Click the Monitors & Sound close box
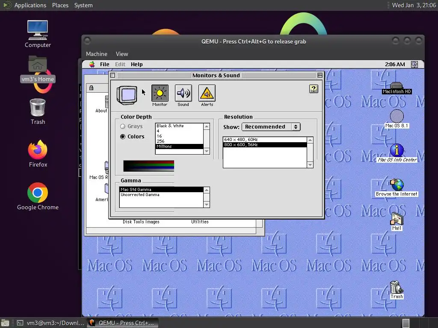Screen dimensions: 438x328 click(112, 75)
